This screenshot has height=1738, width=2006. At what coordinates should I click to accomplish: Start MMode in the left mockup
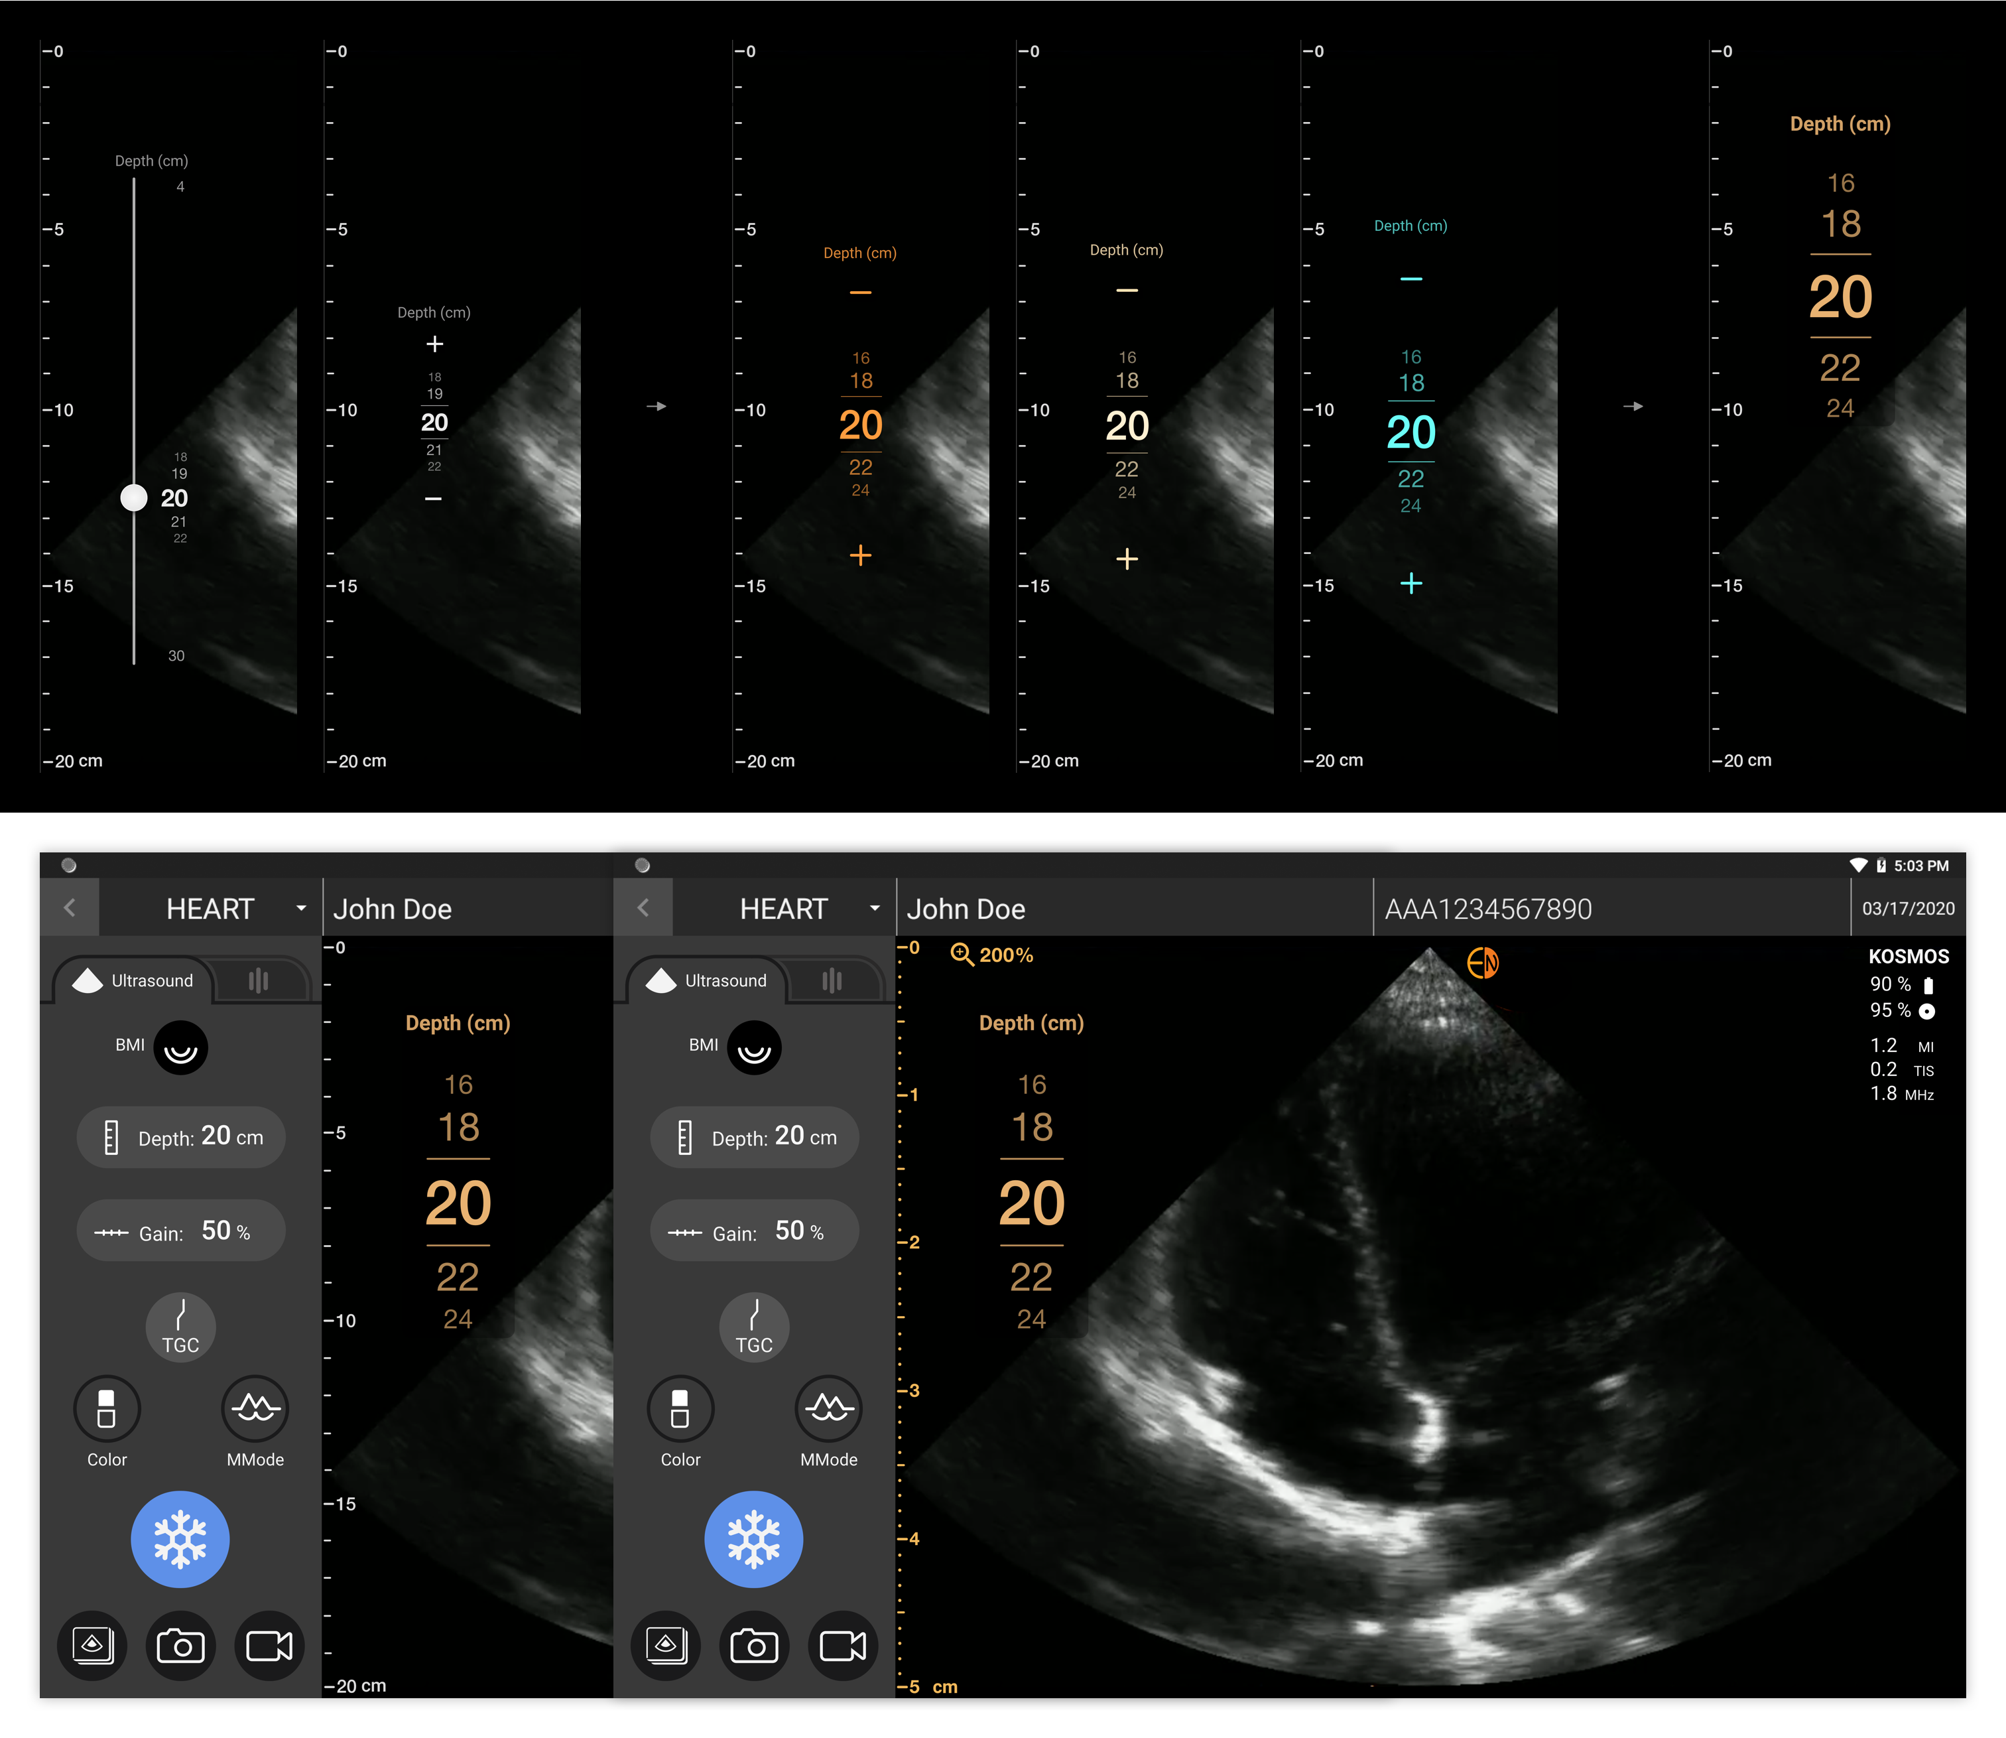click(255, 1408)
